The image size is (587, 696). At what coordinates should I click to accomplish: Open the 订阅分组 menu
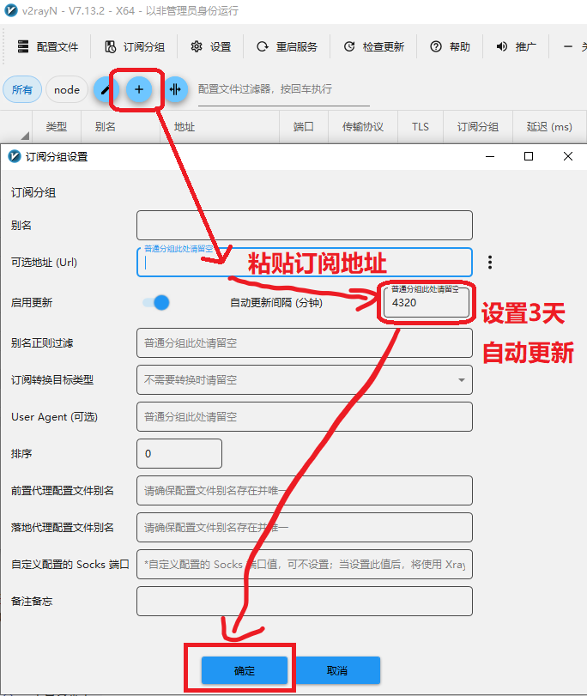[x=135, y=47]
